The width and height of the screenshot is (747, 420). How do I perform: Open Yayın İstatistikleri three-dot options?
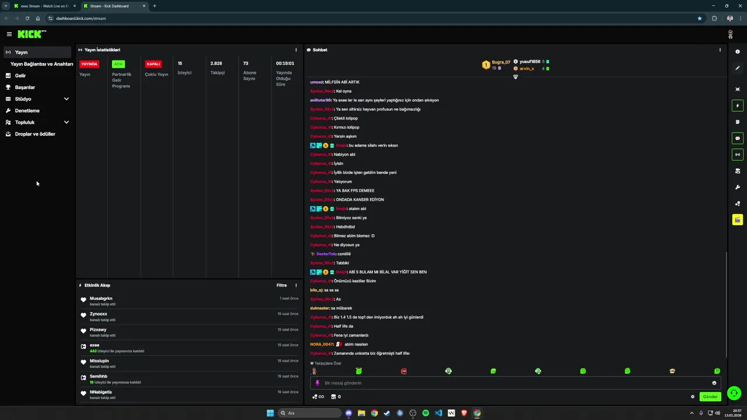click(296, 50)
